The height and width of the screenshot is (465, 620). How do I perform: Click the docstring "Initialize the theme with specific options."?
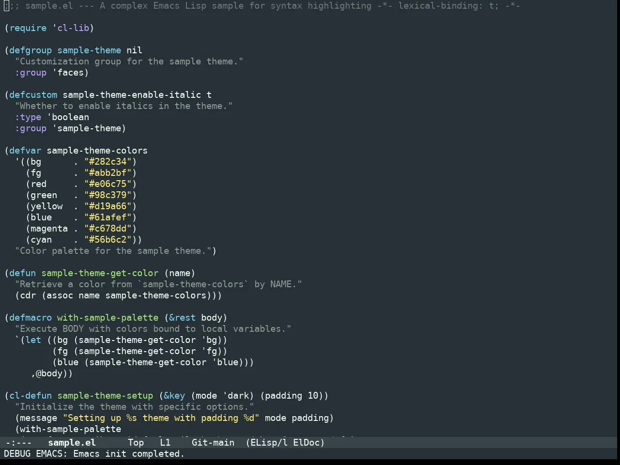134,407
